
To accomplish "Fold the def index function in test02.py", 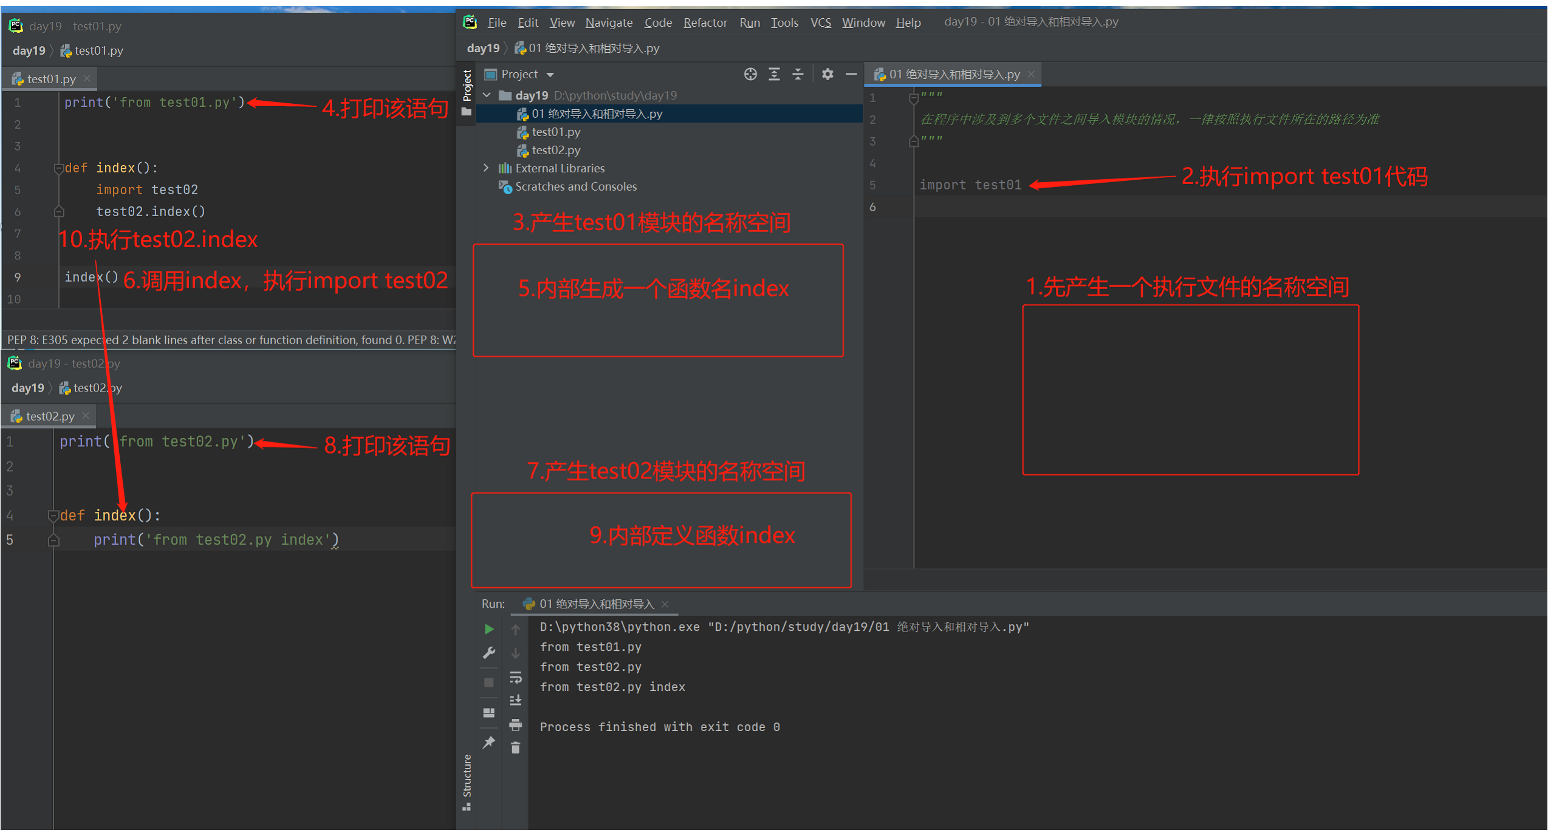I will 53,515.
